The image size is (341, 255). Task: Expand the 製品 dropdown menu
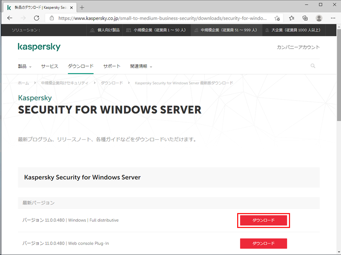coord(25,66)
